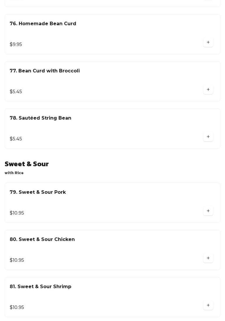The image size is (225, 321).
Task: Click $10.95 price under Sweet & Sour Chicken
Action: click(17, 260)
